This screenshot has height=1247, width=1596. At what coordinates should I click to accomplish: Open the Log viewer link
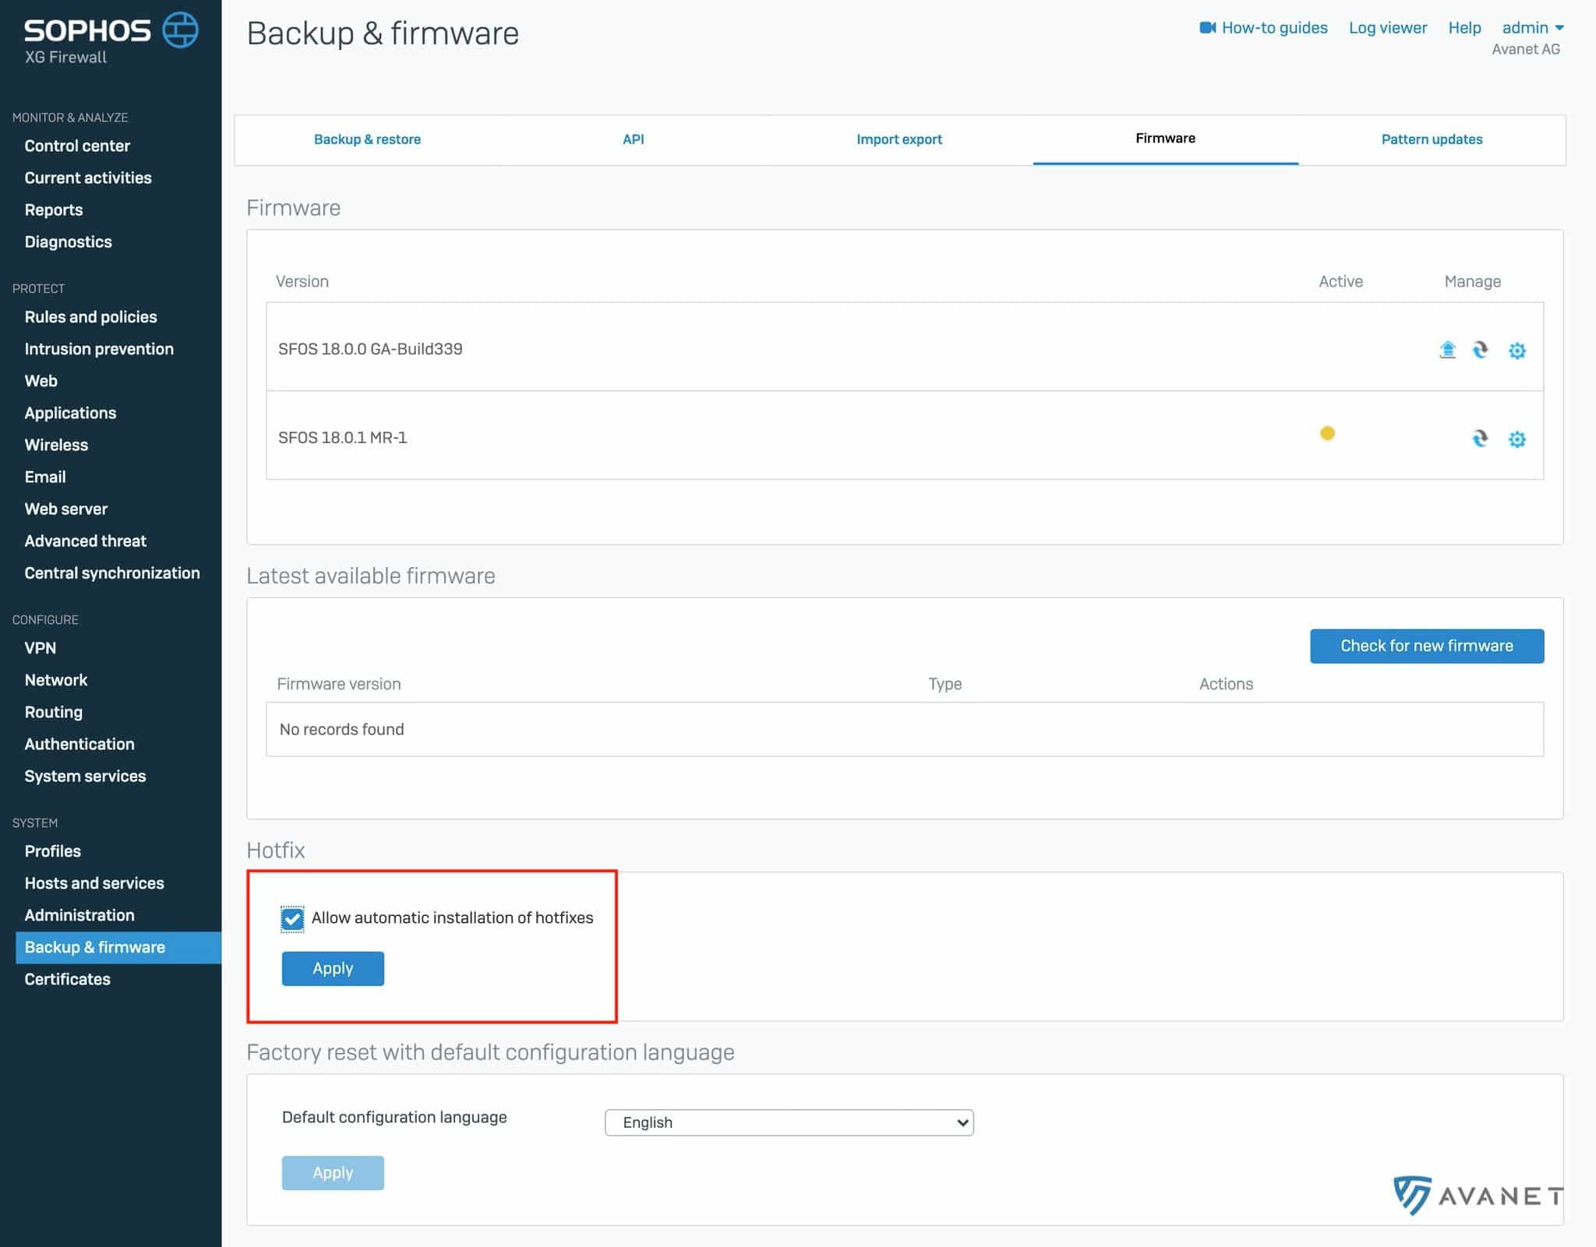[x=1387, y=28]
